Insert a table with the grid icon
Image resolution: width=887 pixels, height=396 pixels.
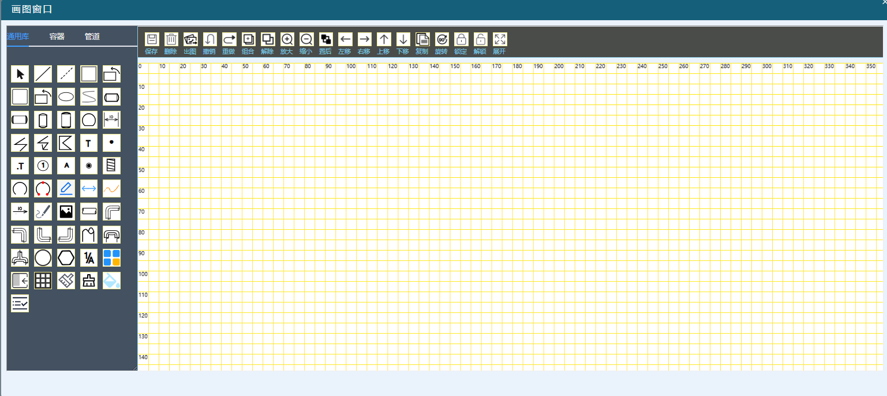click(43, 281)
